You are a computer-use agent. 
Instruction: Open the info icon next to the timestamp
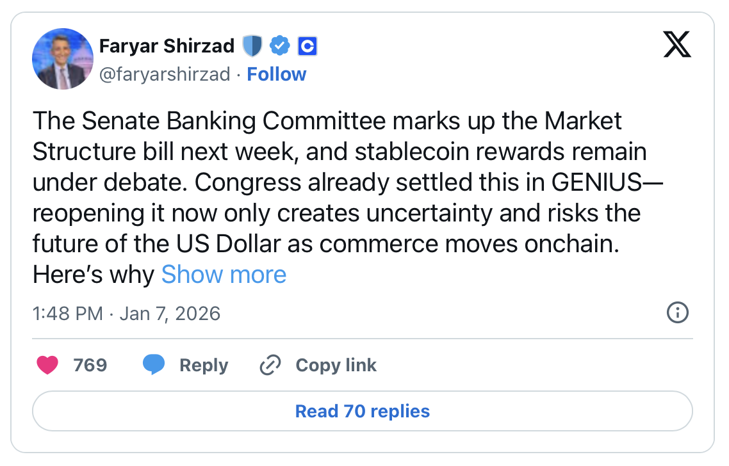click(x=677, y=313)
